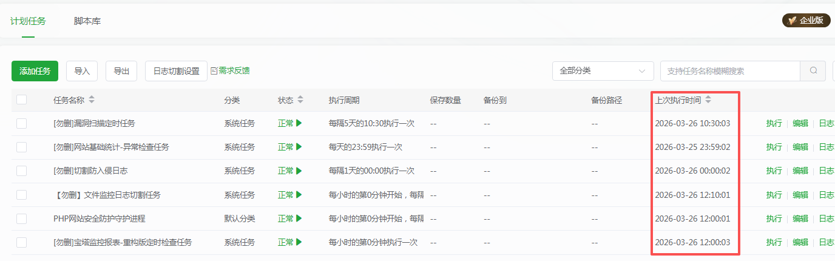
Task: Click cycle text 每小时的第0分钟执行一次
Action: tap(373, 242)
